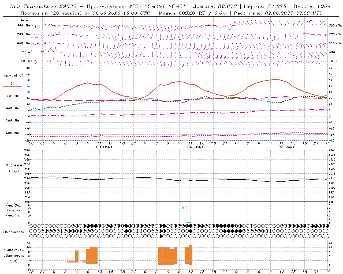Click the (гПа) unit under Давление
The image size is (343, 274).
coord(14,172)
